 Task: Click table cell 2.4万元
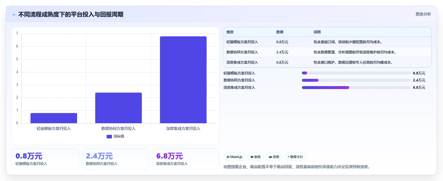click(x=282, y=52)
